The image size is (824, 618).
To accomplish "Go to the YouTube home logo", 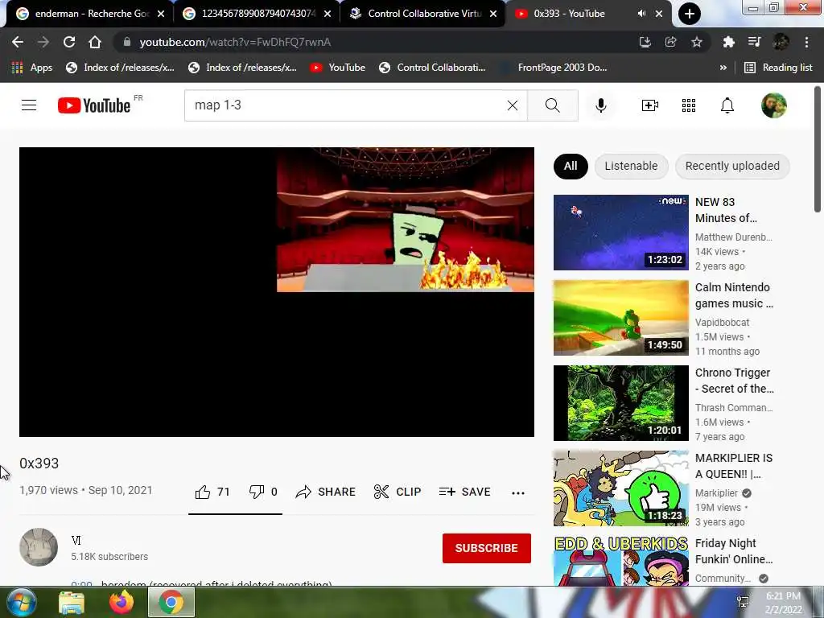I will (94, 105).
